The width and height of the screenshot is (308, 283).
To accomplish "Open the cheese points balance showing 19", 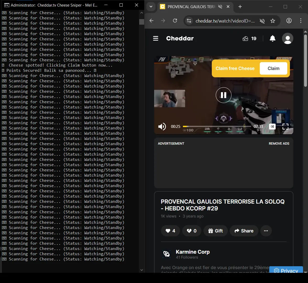I will pos(250,39).
